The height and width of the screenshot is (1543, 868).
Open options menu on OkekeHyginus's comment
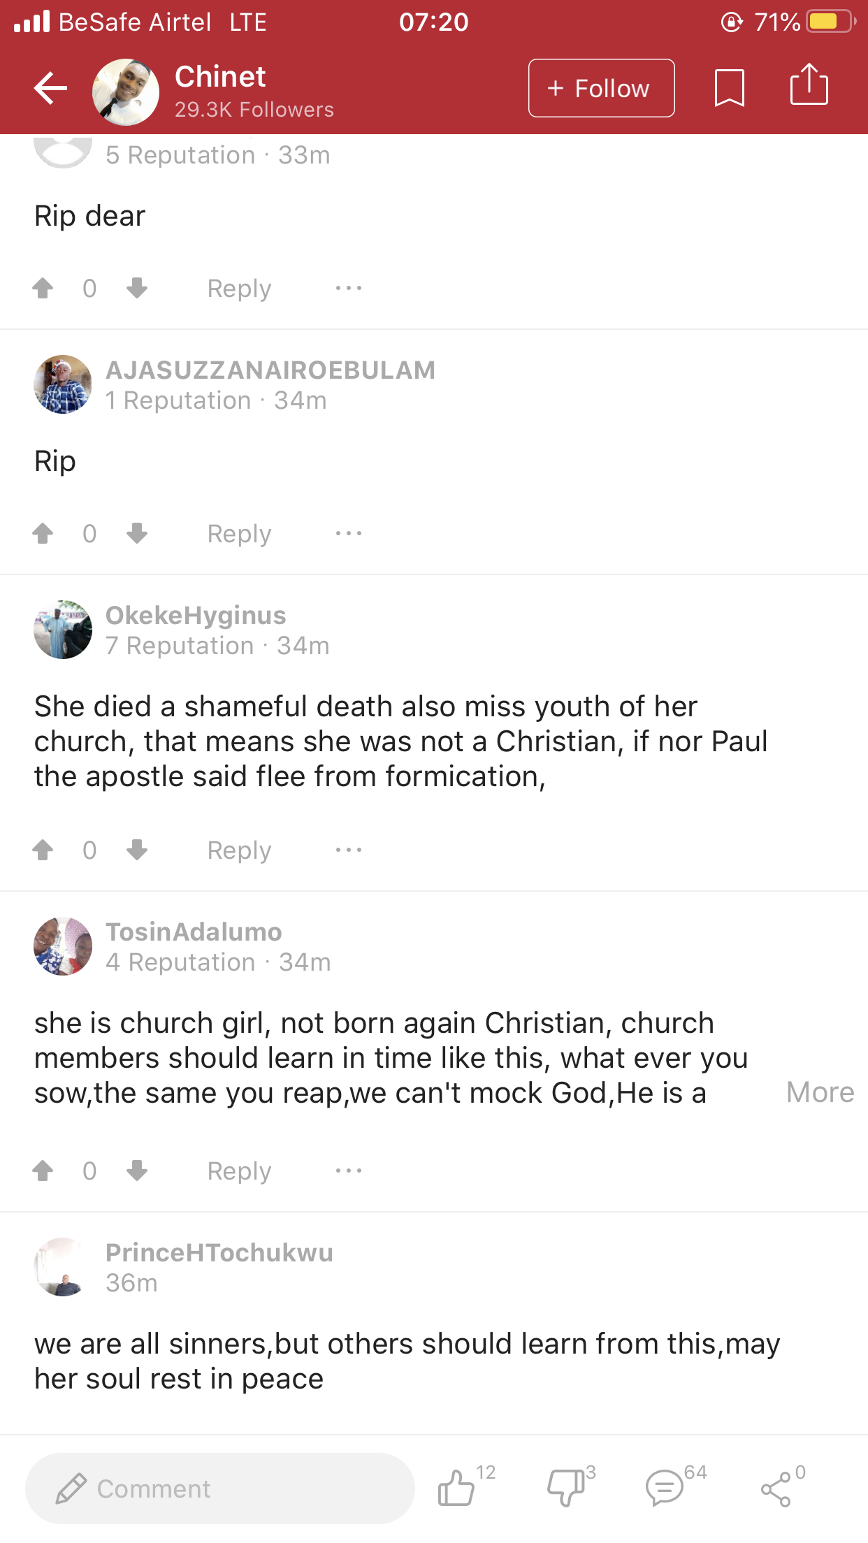(348, 850)
